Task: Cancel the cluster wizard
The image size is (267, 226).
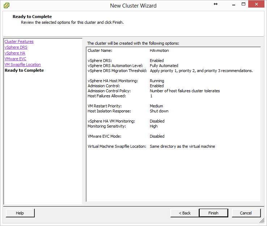Action: 246,213
